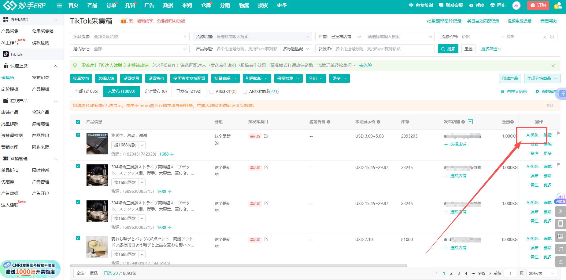Open the 关联货源 dropdown
Screen dimensions: 566x280
click(x=130, y=37)
